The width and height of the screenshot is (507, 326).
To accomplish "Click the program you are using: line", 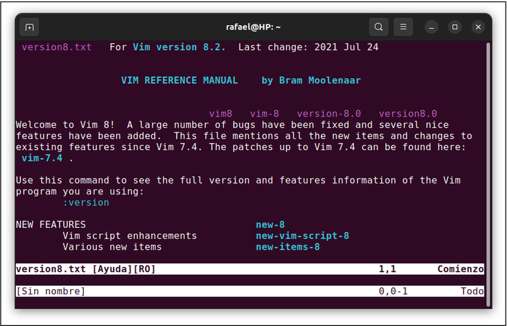I will pos(80,192).
